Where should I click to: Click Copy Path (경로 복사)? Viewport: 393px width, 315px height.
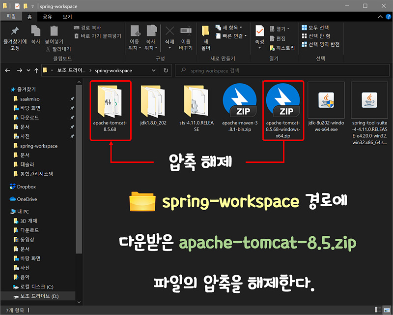(x=87, y=28)
